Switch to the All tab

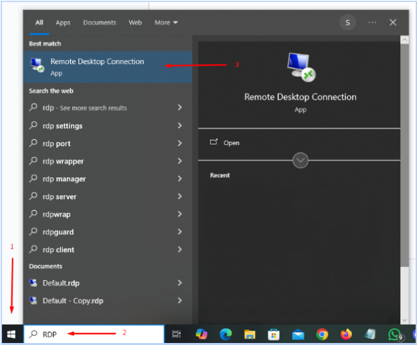(x=39, y=23)
